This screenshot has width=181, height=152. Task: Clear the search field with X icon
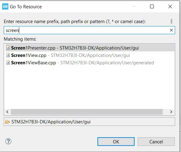click(171, 30)
